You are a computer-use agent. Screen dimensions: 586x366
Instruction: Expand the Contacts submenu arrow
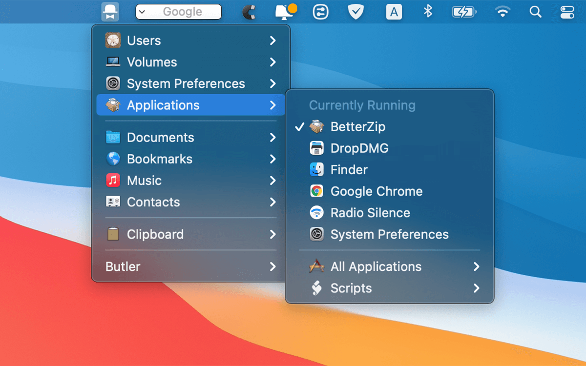(x=272, y=202)
